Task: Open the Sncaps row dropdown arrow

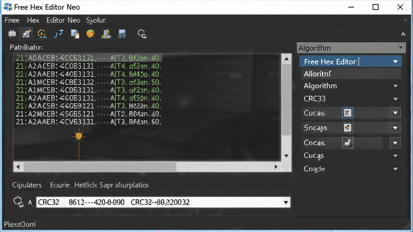Action: [x=395, y=128]
